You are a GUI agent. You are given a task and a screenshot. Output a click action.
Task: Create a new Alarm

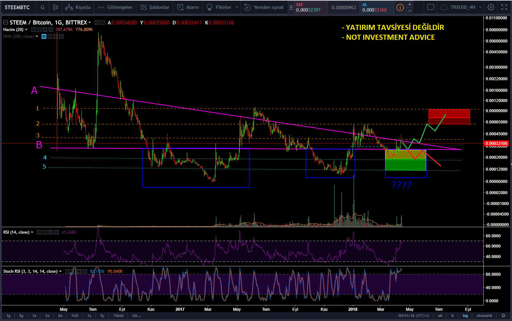tap(188, 7)
